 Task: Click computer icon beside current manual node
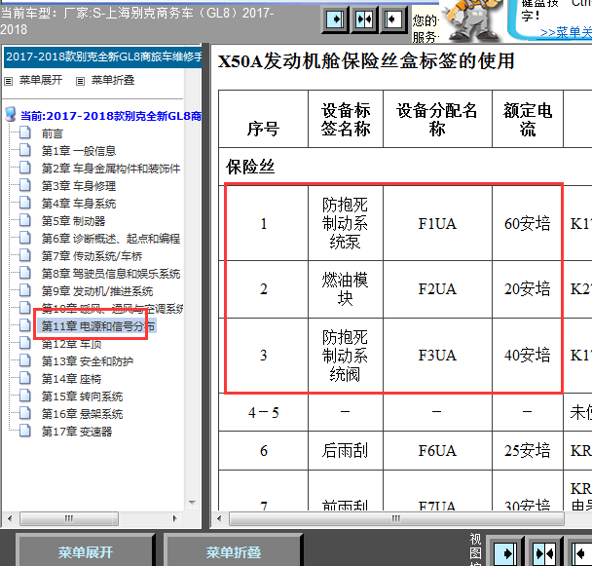point(11,115)
